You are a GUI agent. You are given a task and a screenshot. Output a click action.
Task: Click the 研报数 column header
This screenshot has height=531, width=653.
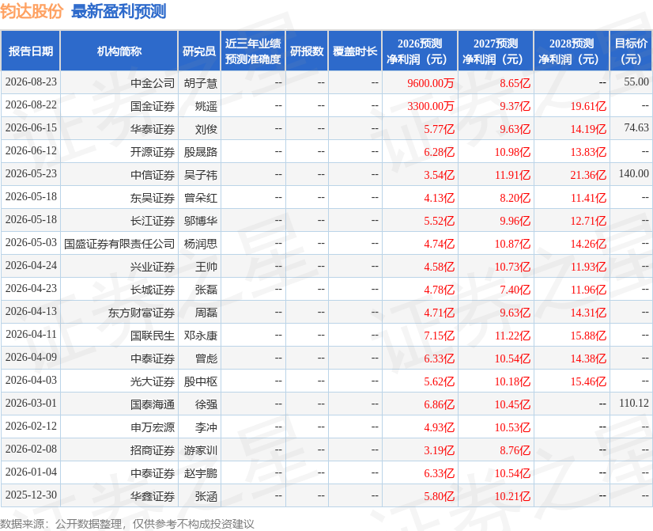pyautogui.click(x=307, y=51)
